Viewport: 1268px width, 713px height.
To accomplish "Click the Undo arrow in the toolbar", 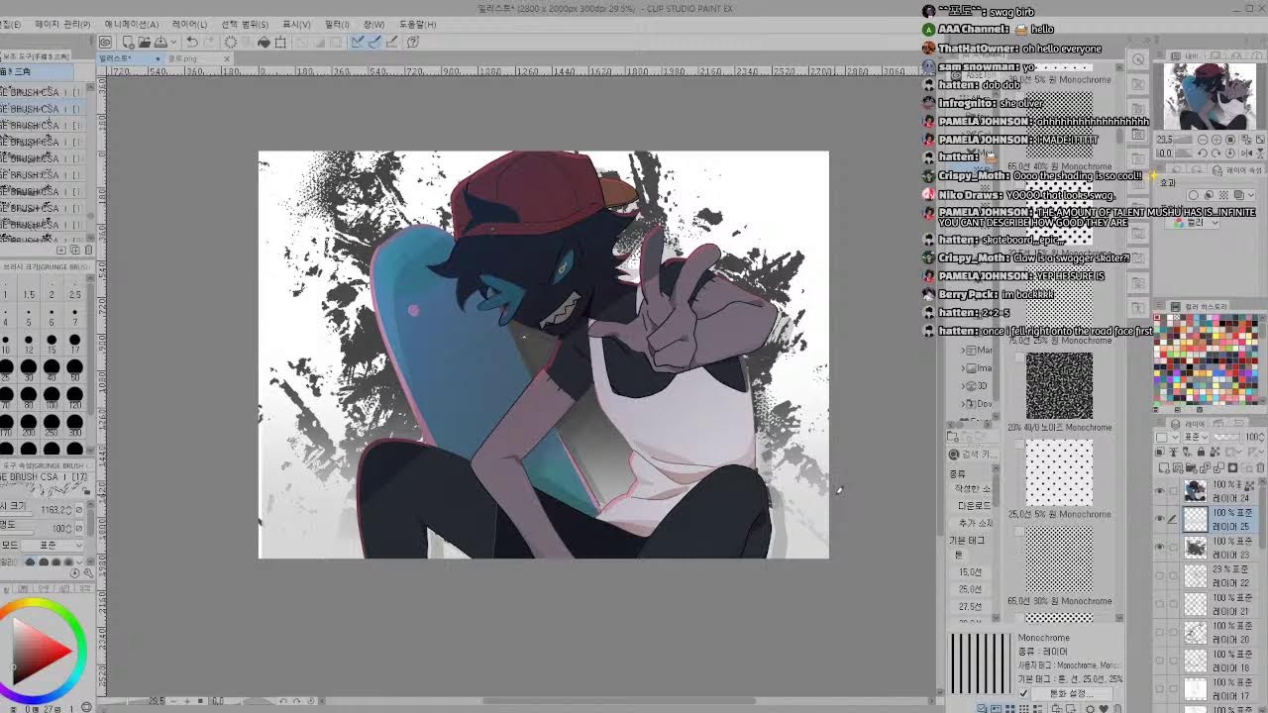I will tap(192, 43).
